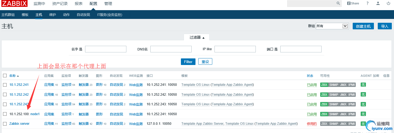Open Template App Zabbix Server link
Viewport: 394px width, 133px height.
click(202, 124)
